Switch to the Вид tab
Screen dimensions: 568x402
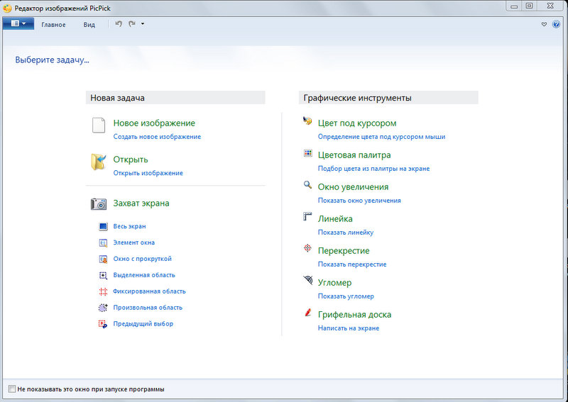tap(89, 25)
